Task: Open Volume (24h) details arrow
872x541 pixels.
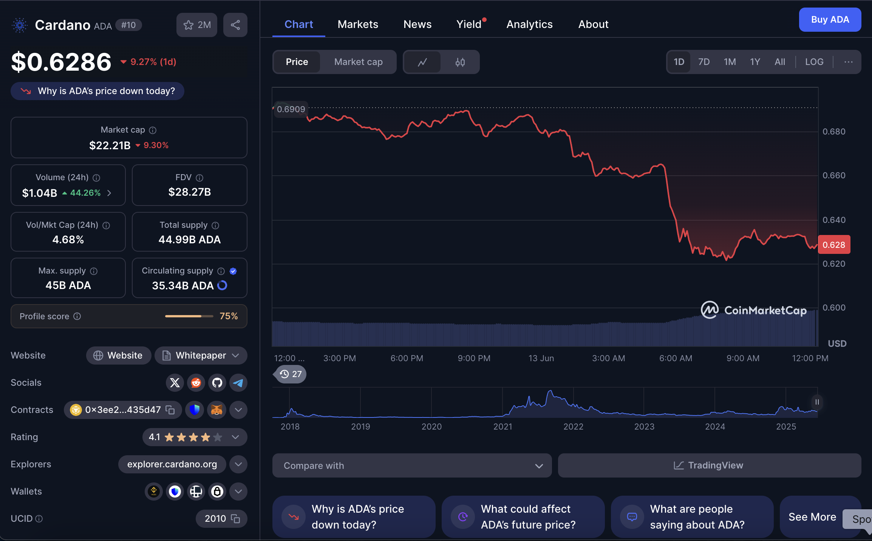Action: click(x=110, y=193)
